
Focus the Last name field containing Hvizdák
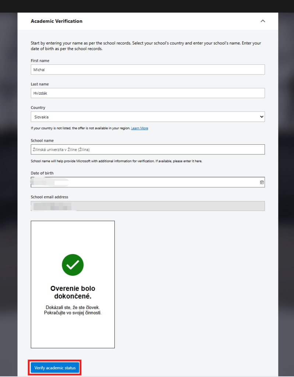tap(148, 93)
